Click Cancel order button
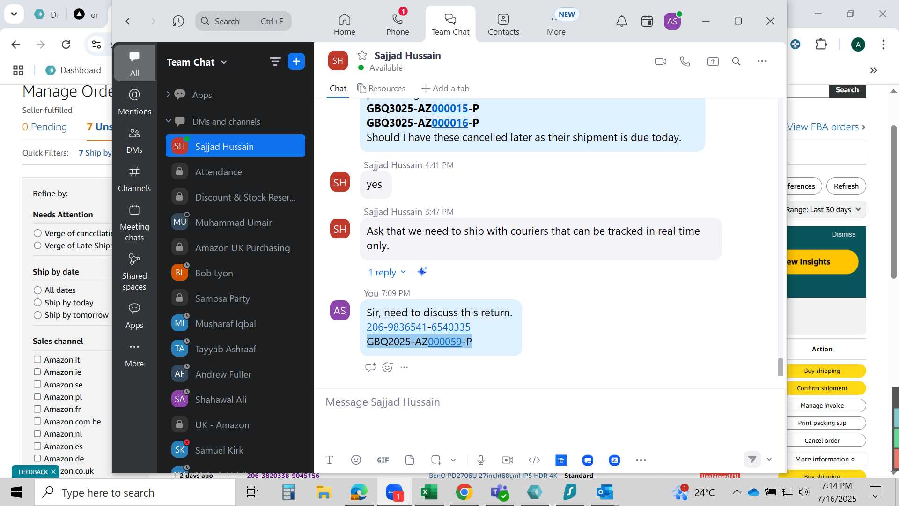Viewport: 899px width, 506px height. [822, 440]
